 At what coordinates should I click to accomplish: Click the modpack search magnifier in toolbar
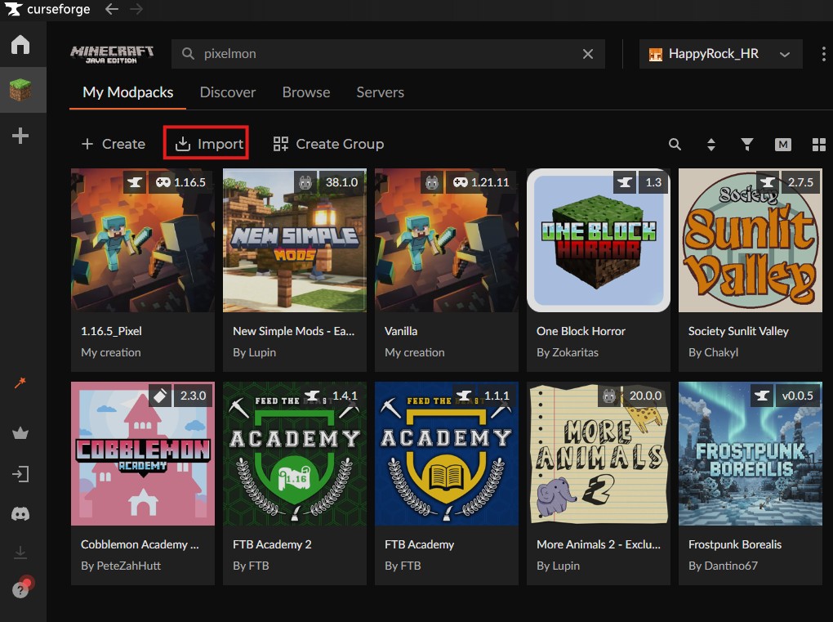(x=675, y=144)
